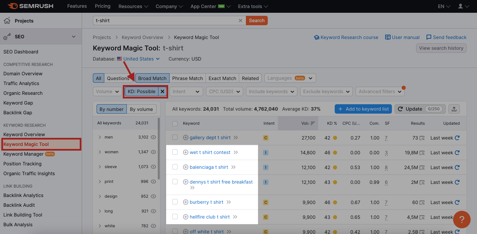Open SERP view for burberry t shirt results
The image size is (477, 234).
(x=422, y=202)
